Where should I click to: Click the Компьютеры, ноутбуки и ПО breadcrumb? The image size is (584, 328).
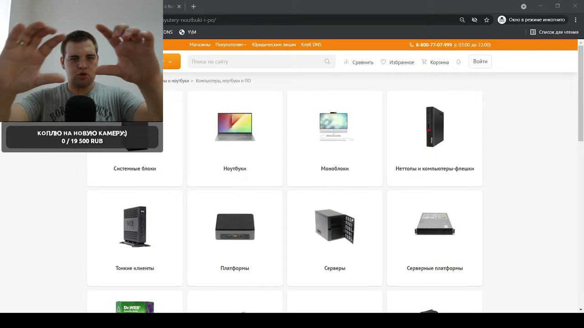coord(223,81)
